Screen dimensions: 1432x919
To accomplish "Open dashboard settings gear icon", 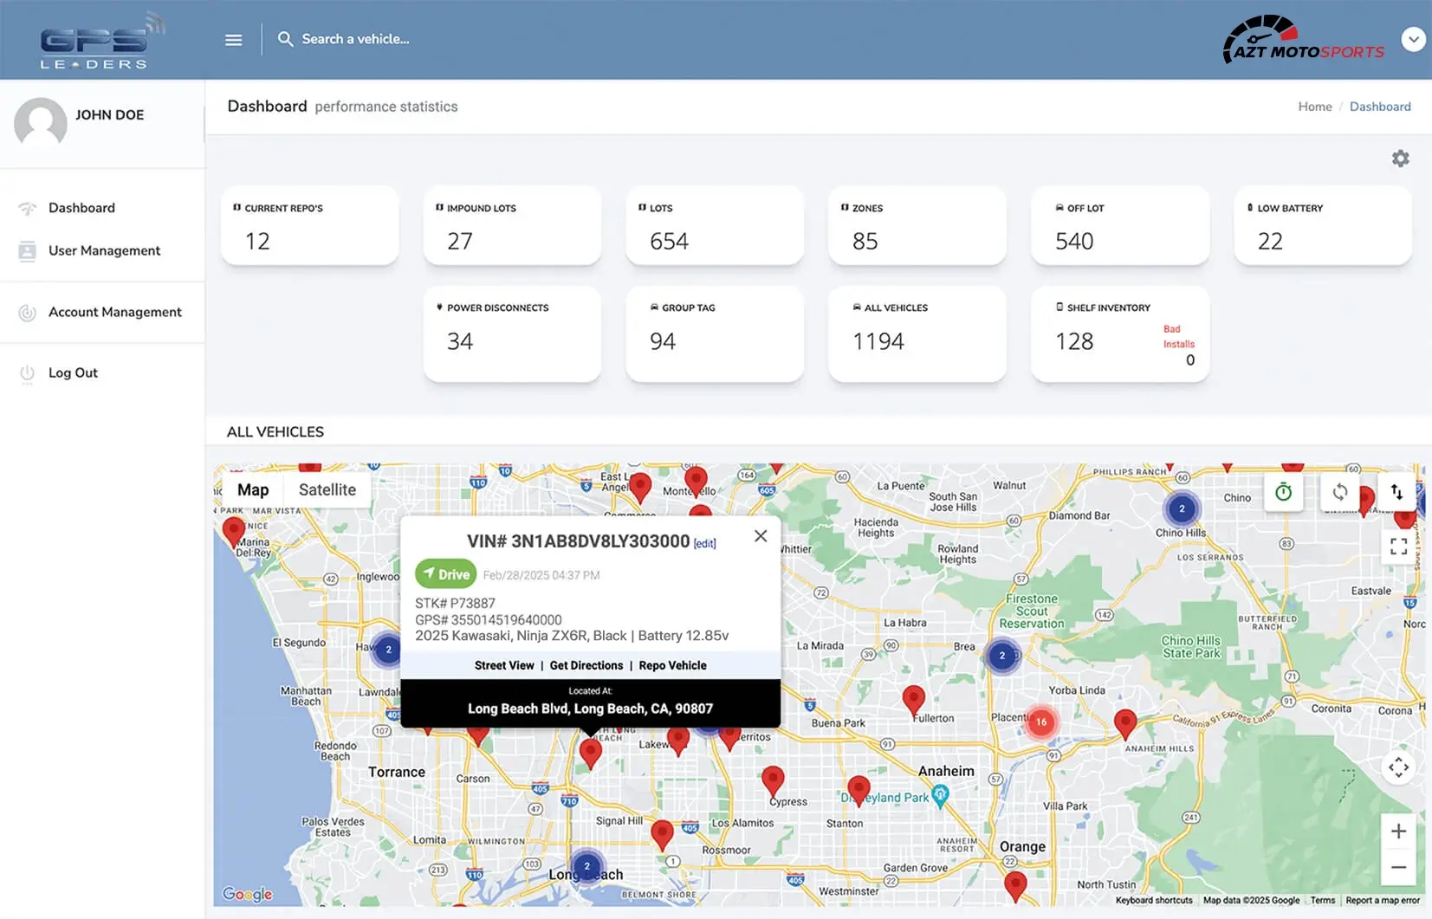I will (x=1400, y=159).
